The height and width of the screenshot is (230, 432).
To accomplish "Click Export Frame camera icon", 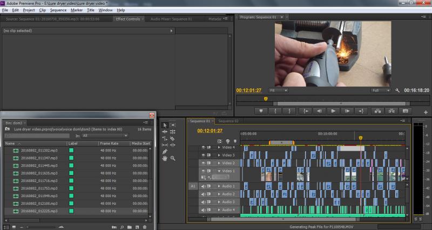I will tap(405, 111).
